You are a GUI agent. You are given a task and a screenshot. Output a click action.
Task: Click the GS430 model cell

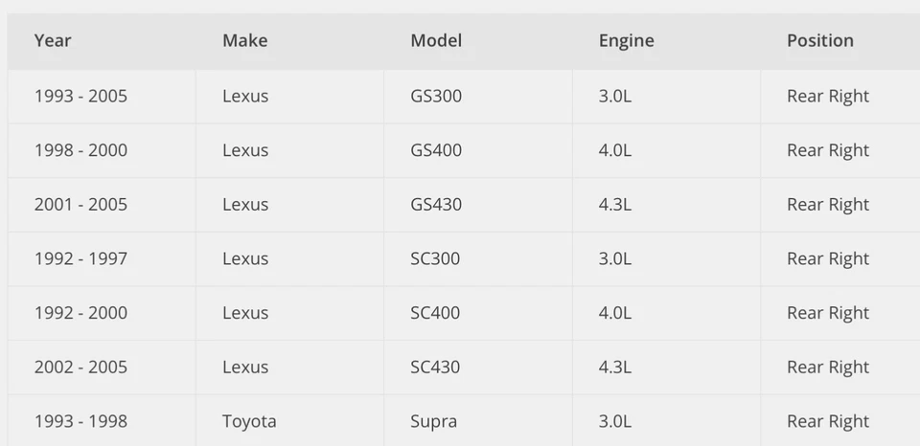[436, 204]
